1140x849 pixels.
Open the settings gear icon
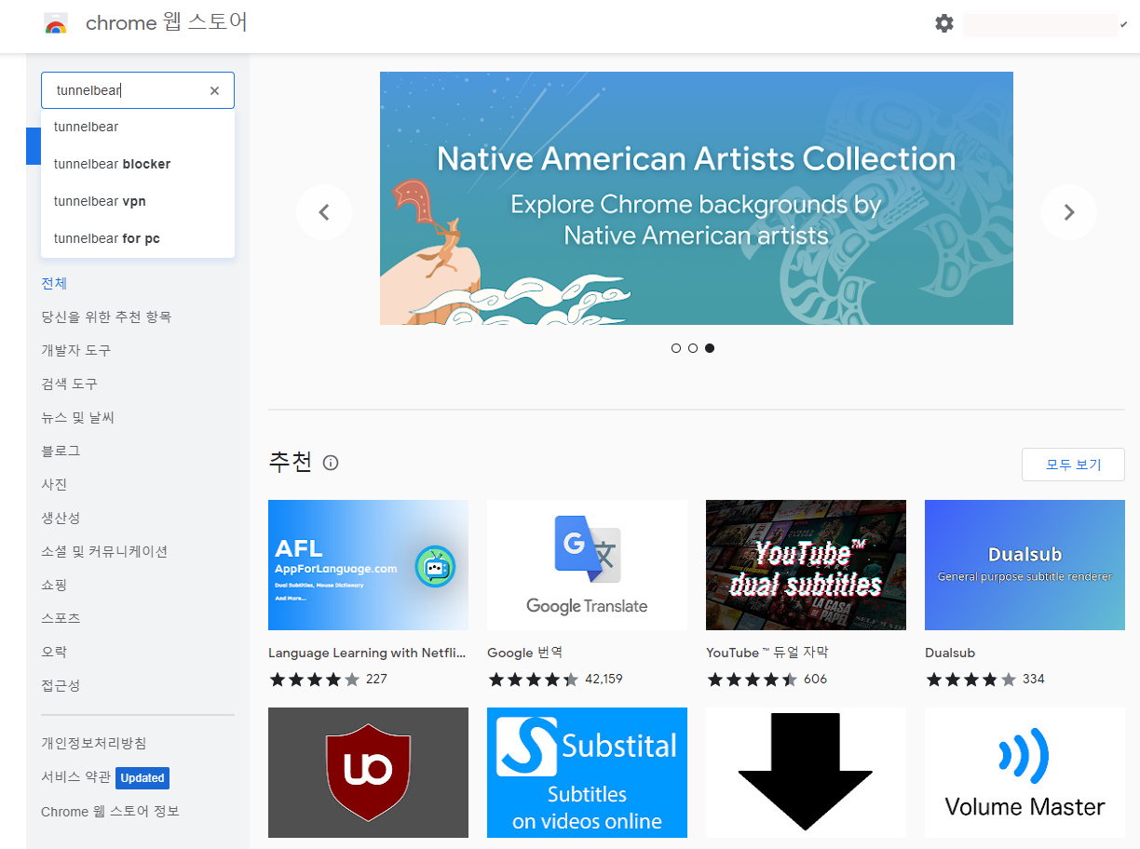pos(944,23)
